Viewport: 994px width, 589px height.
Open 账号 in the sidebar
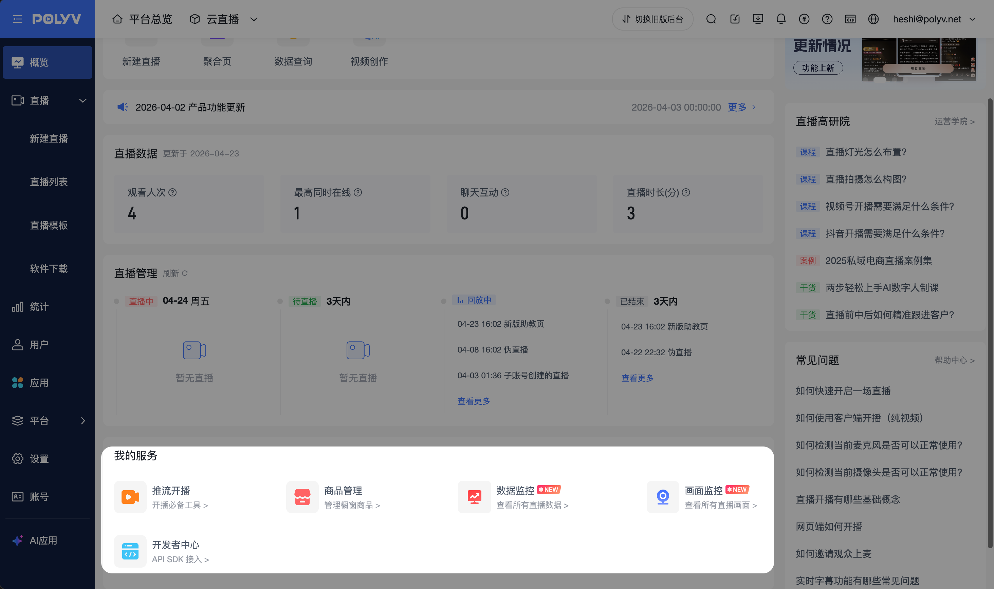[47, 497]
